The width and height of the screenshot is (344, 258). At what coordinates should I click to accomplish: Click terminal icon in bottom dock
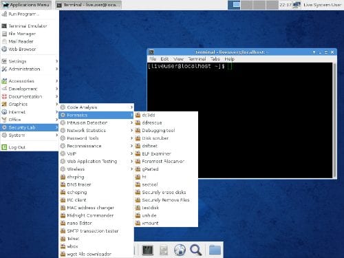147,250
